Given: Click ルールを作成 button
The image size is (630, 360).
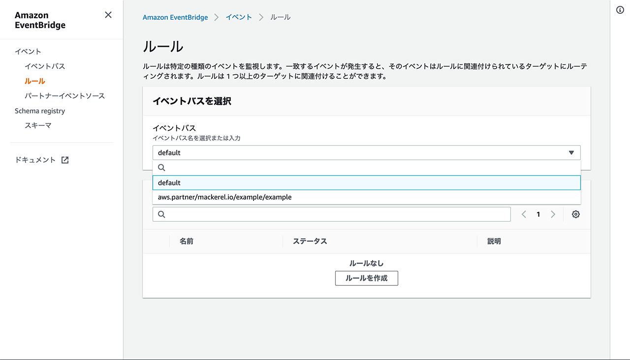Looking at the screenshot, I should [367, 278].
